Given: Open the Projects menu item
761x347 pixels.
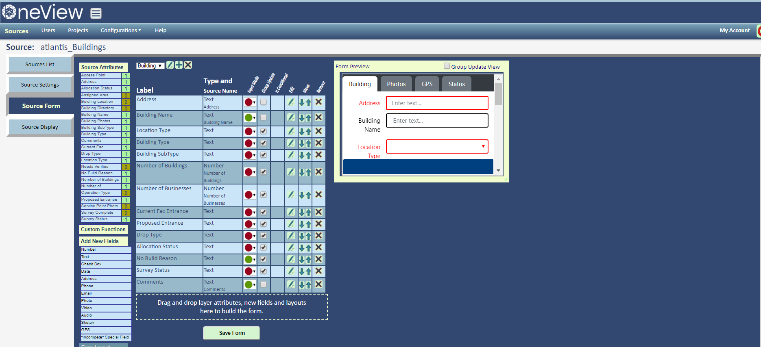Looking at the screenshot, I should tap(78, 30).
